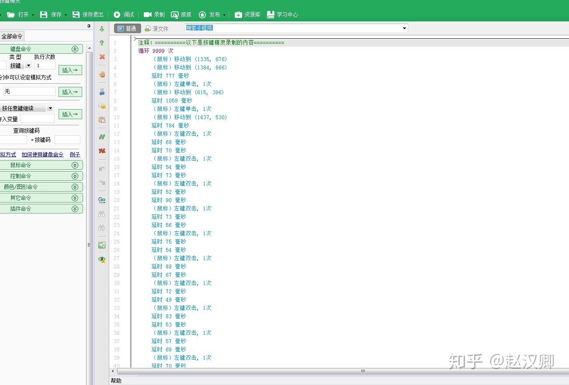The image size is (569, 385).
Task: Expand the 打开 dropdown arrow
Action: tap(33, 15)
